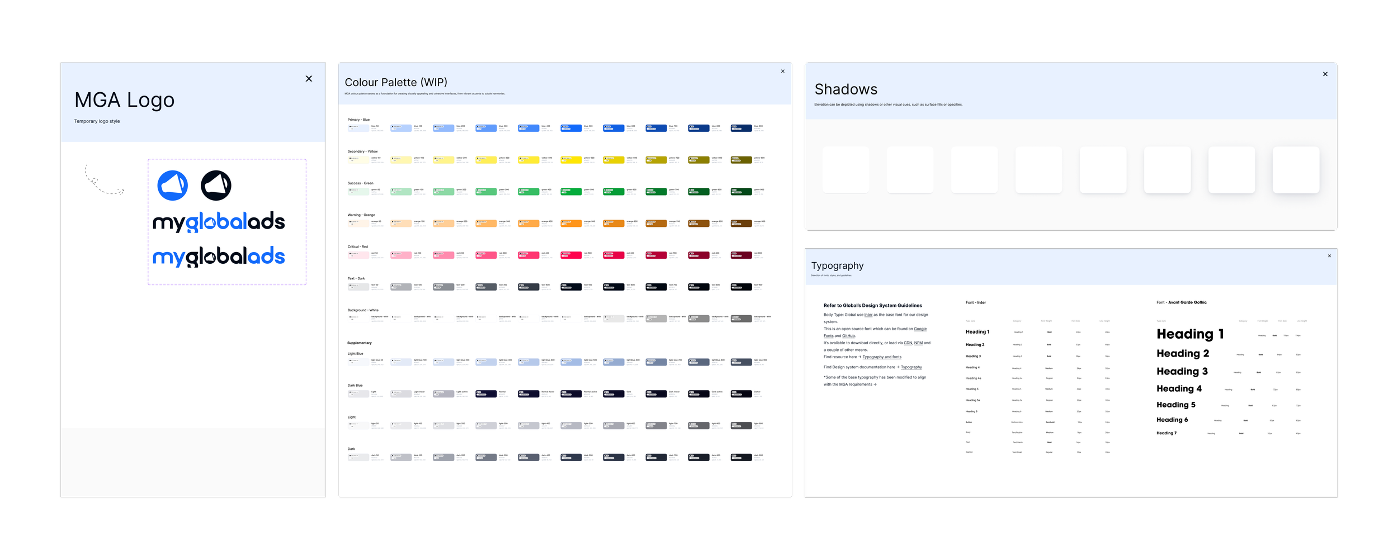Select the Dark Blue 'Light hover' swatch
1398x560 pixels.
pyautogui.click(x=401, y=394)
